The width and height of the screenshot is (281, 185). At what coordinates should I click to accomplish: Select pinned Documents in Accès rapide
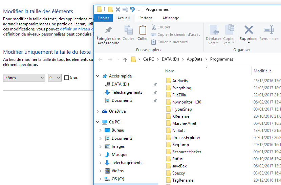122,100
